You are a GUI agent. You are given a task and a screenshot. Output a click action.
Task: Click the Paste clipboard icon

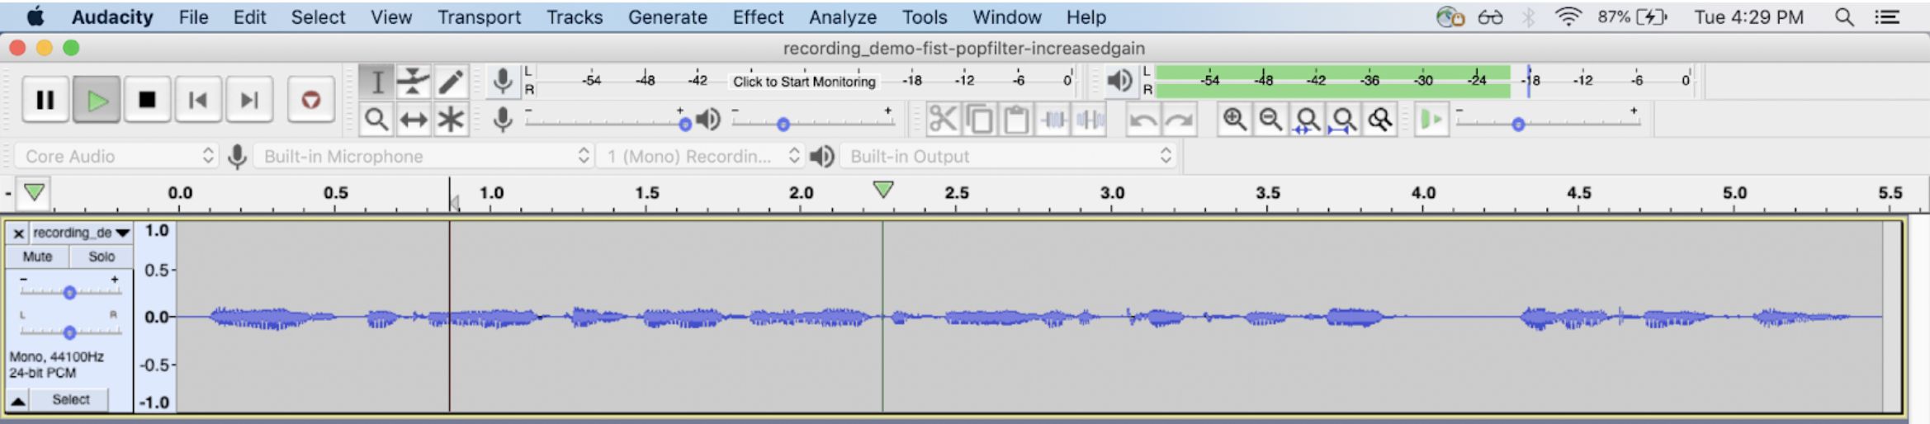(1016, 120)
